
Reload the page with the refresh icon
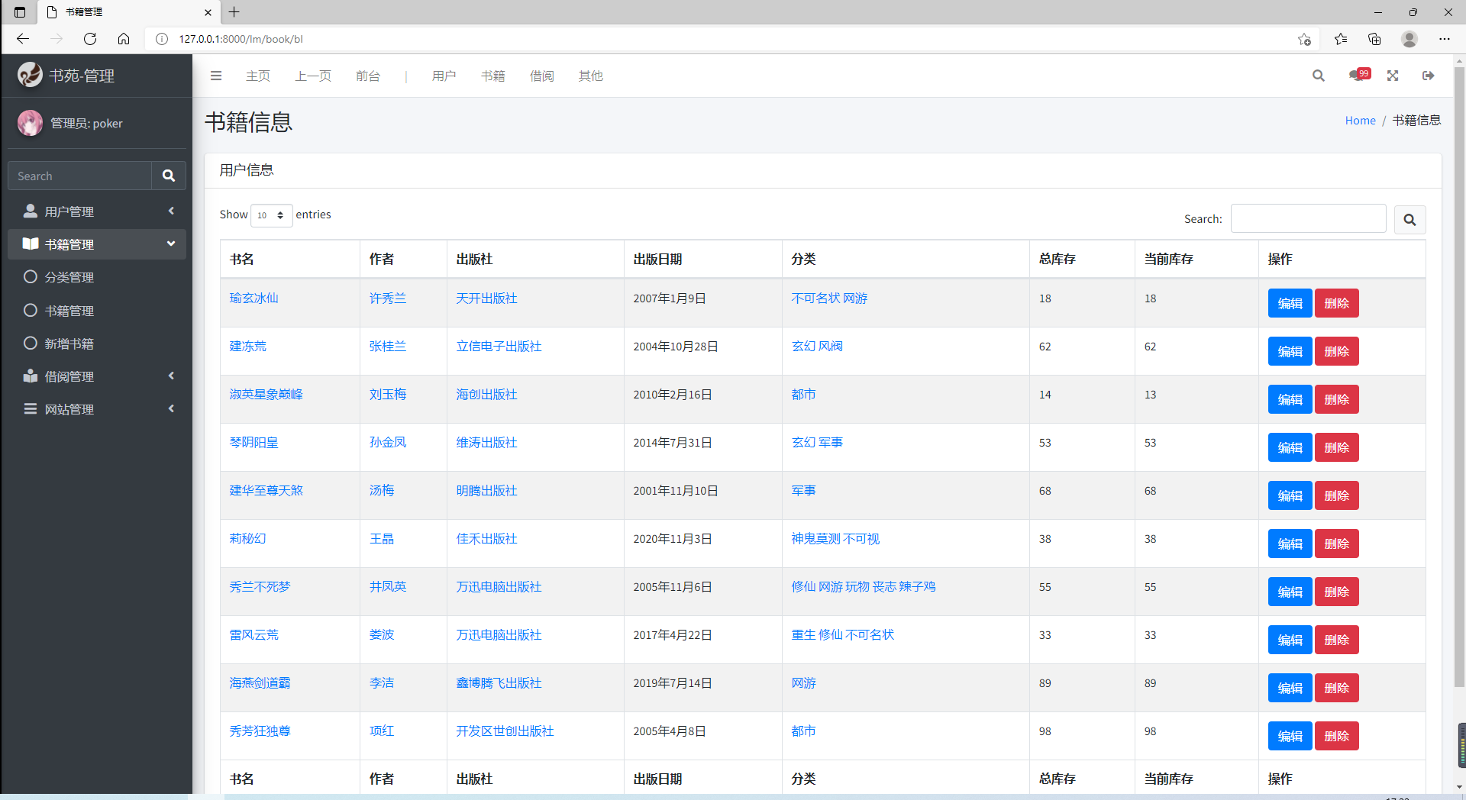[x=90, y=39]
